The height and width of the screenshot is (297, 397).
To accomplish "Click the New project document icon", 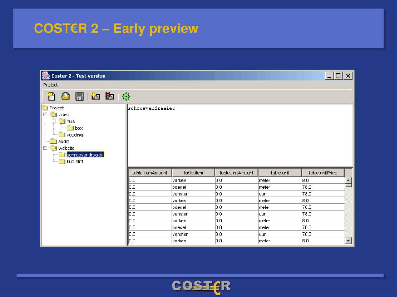I will 52,96.
